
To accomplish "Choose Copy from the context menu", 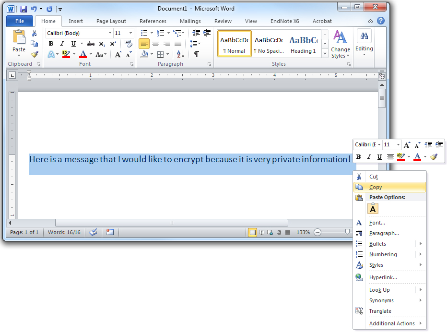I will click(x=389, y=187).
